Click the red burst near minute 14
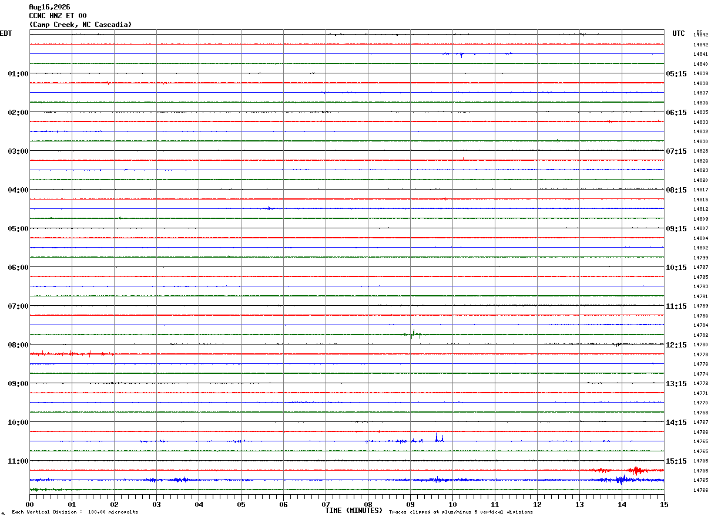Screen dimensions: 711x520 coord(637,470)
